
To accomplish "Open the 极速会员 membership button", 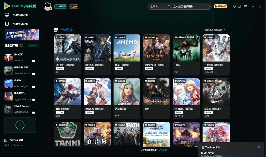I will [220, 6].
